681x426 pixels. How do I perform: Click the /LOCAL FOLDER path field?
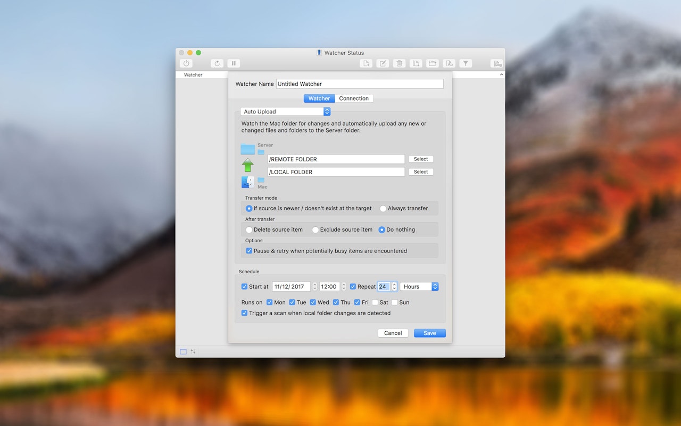[336, 172]
